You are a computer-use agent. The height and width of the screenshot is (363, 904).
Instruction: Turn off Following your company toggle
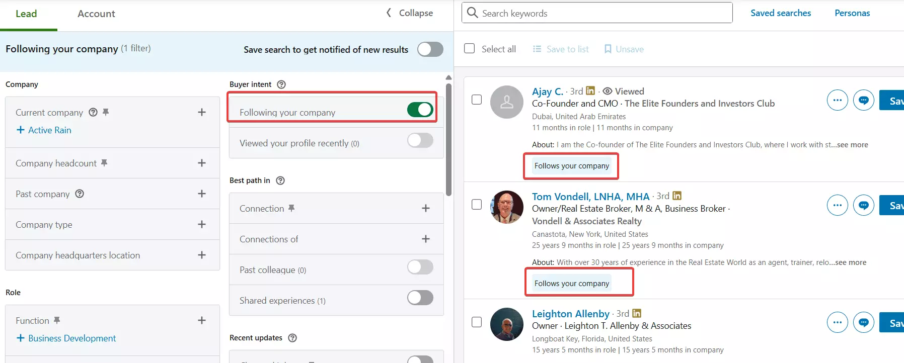coord(420,110)
